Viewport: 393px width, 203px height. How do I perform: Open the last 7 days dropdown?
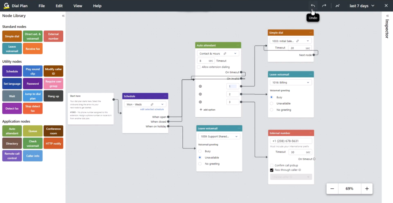(362, 6)
